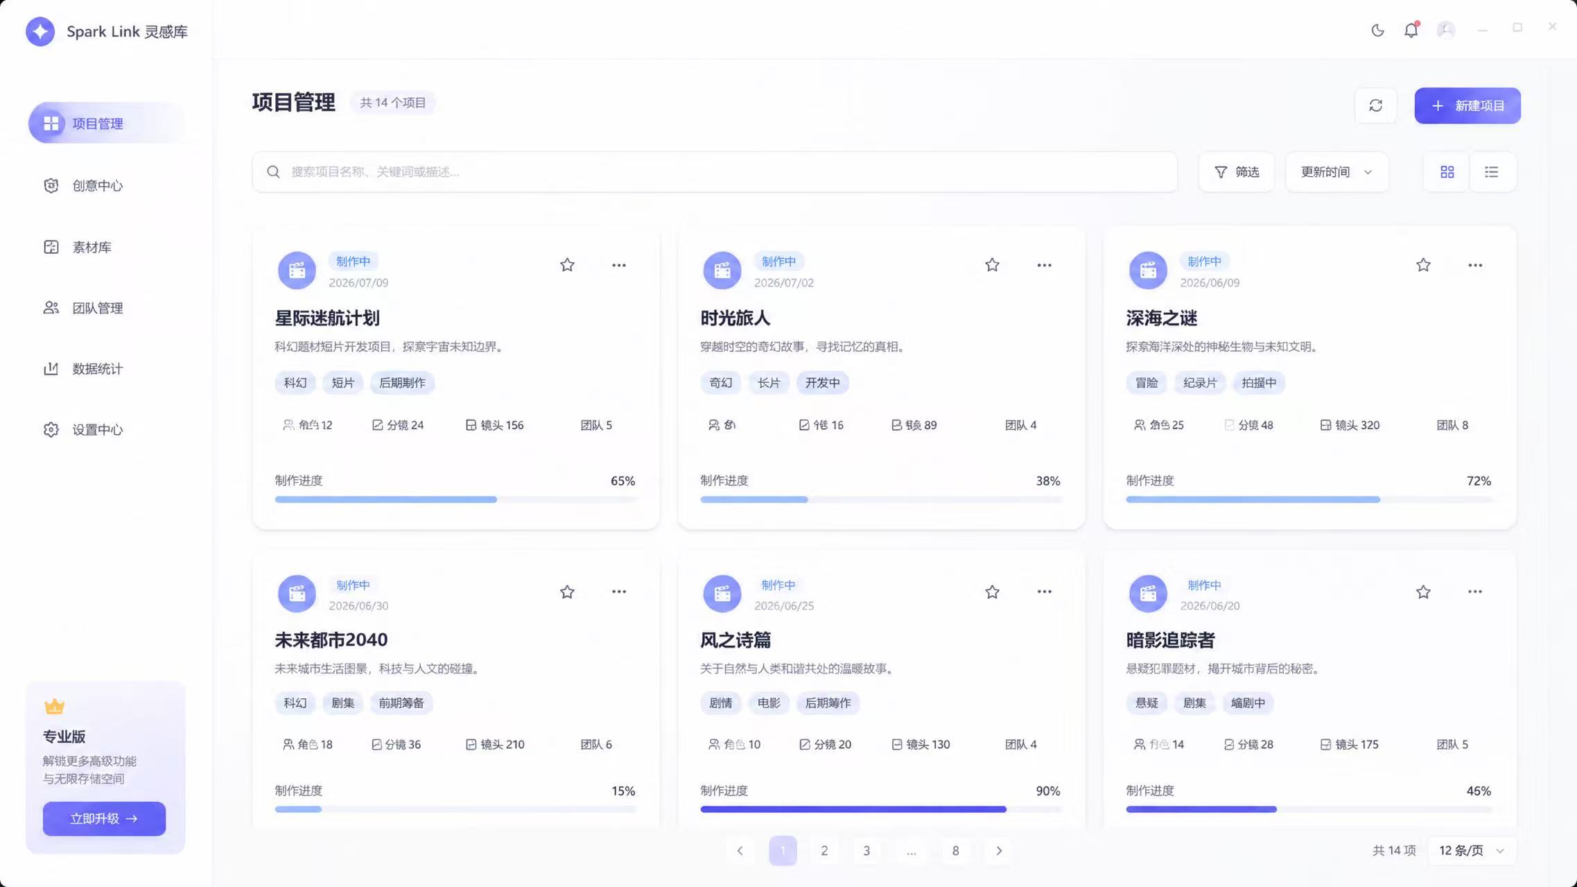Open the 时光旅人 project title

click(735, 318)
